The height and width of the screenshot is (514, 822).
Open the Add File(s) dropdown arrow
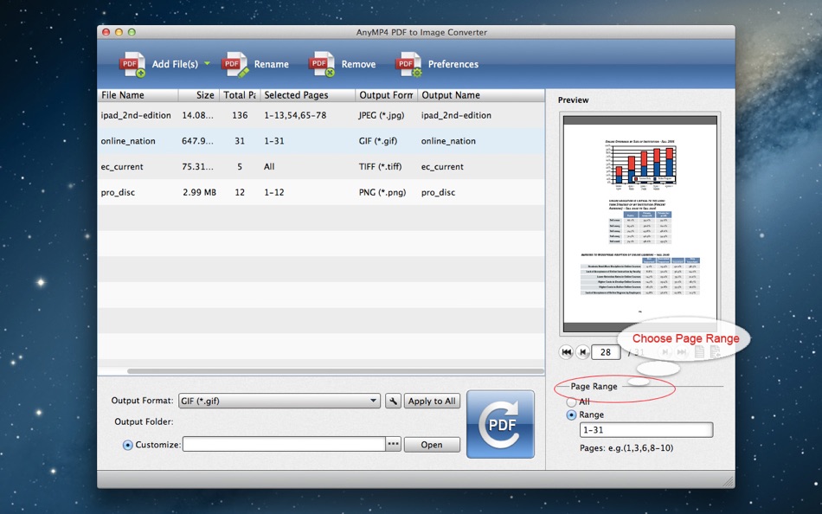click(207, 63)
